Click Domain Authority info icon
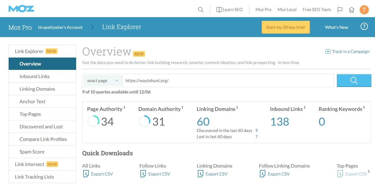Viewport: 375px width, 185px height. coord(182,108)
